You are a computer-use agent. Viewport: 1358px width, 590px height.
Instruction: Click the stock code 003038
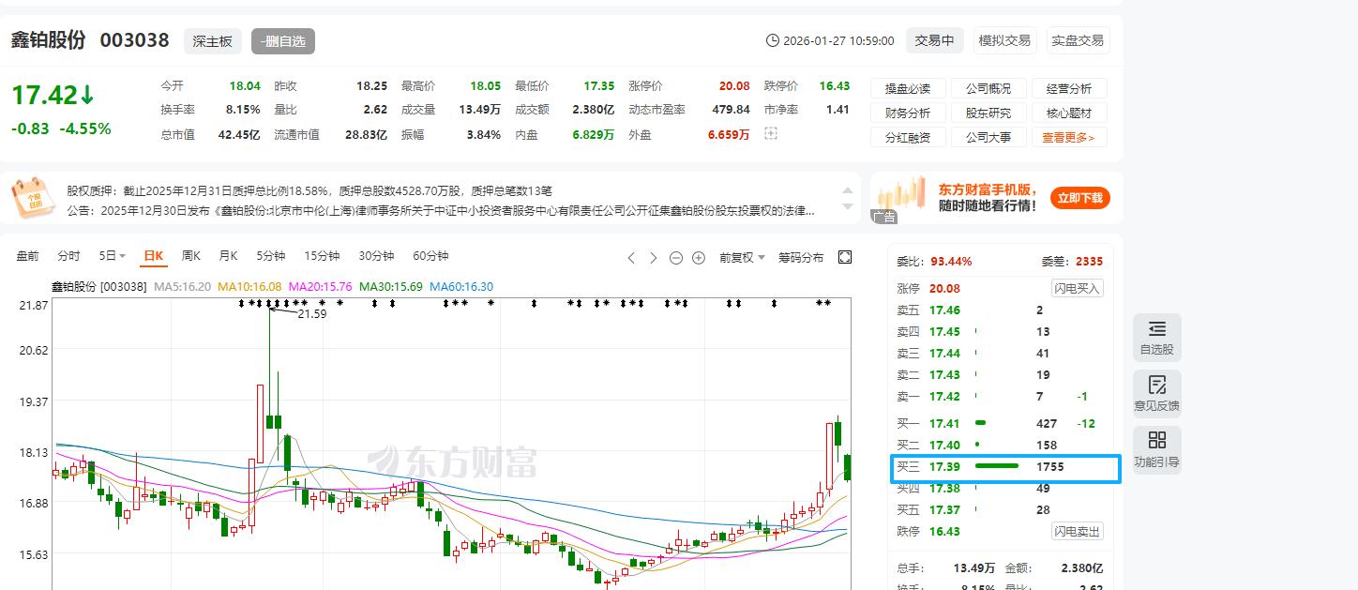pyautogui.click(x=135, y=40)
